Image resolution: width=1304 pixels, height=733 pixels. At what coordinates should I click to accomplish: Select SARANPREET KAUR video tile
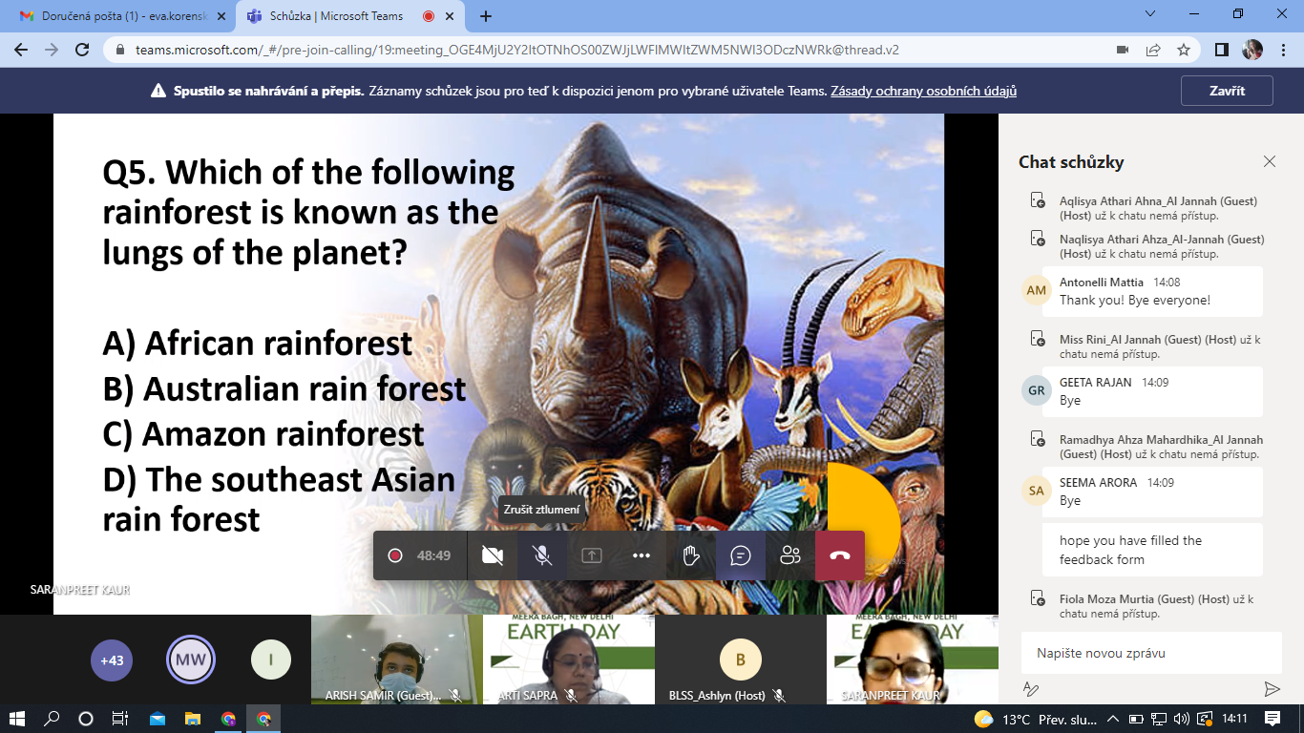tap(911, 660)
